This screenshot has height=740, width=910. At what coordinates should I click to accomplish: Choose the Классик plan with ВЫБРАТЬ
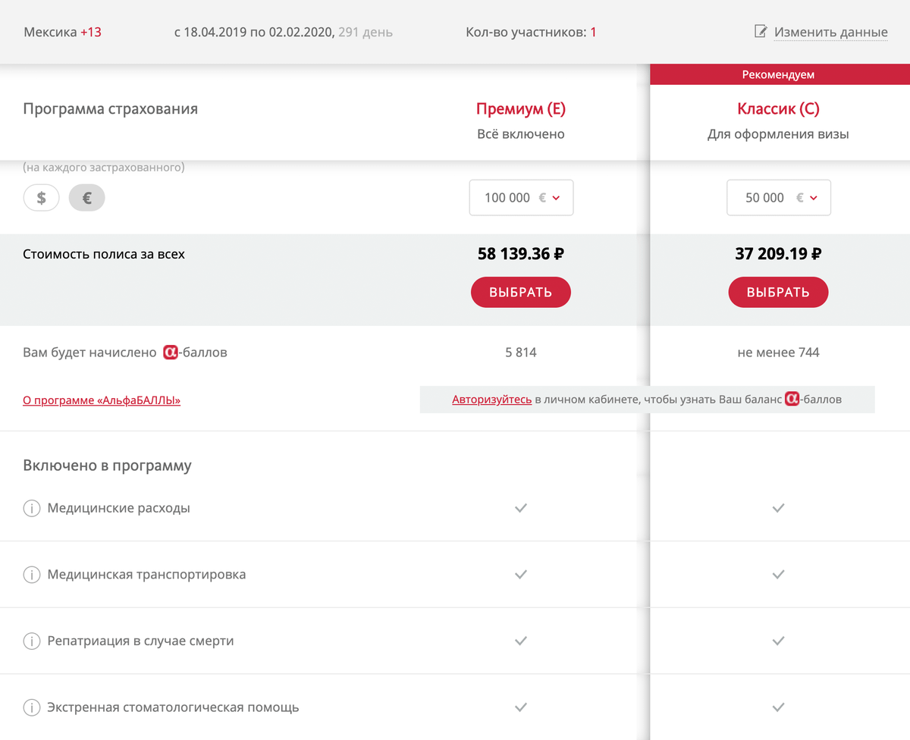coord(778,292)
